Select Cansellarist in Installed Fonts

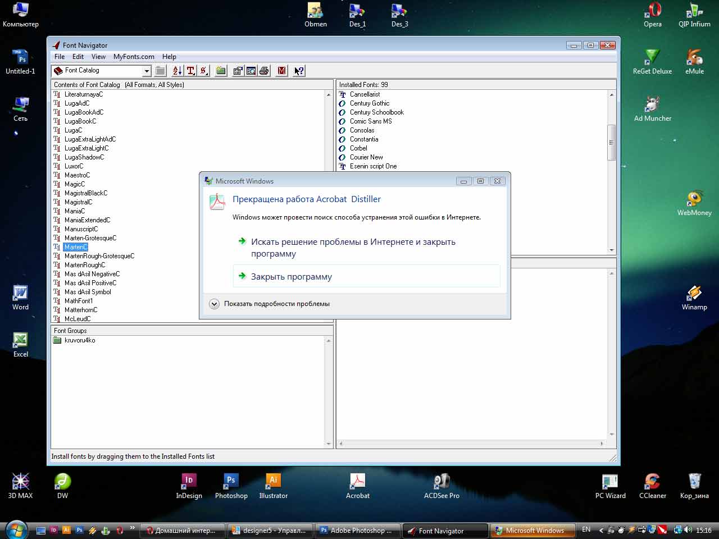click(365, 94)
